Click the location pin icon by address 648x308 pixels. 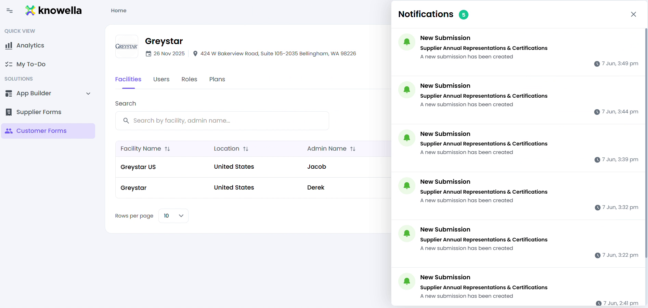195,54
